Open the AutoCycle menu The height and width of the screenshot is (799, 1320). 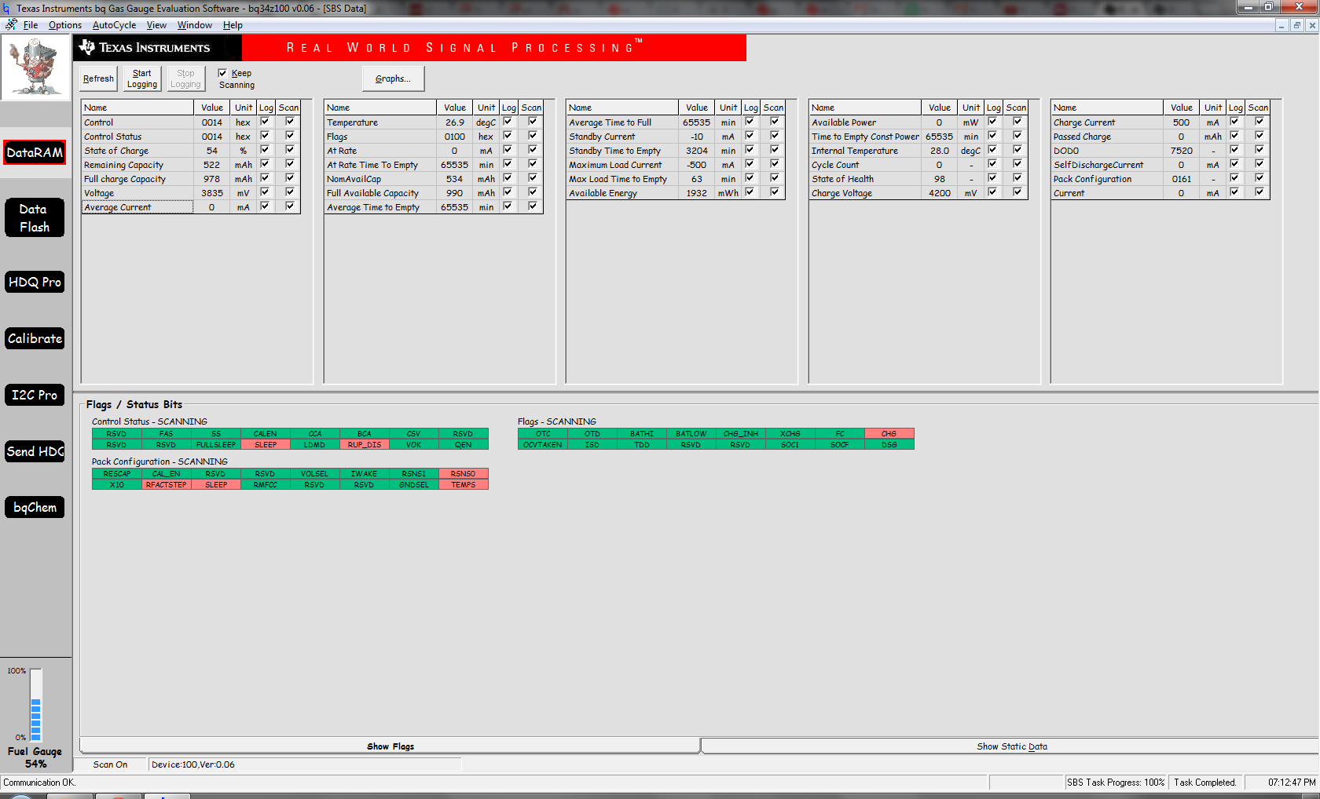(x=114, y=25)
